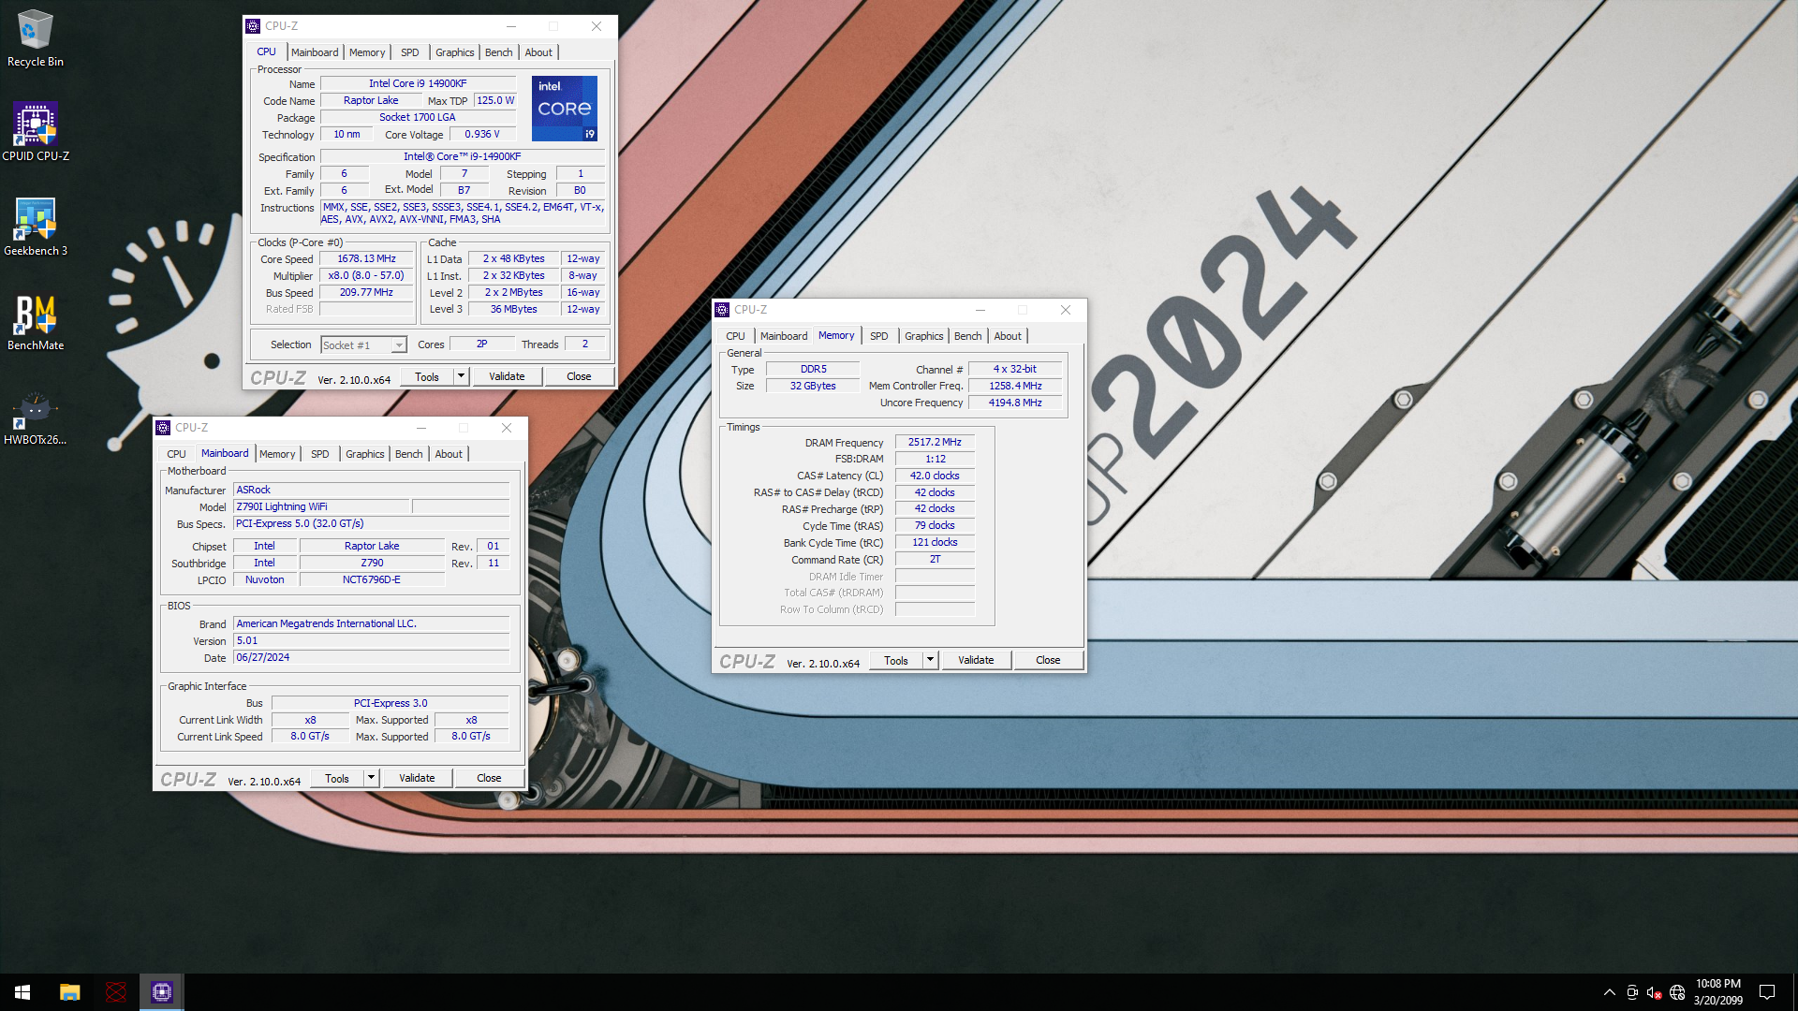Viewport: 1798px width, 1011px height.
Task: Click Validate button in Mainboard window
Action: tap(417, 778)
